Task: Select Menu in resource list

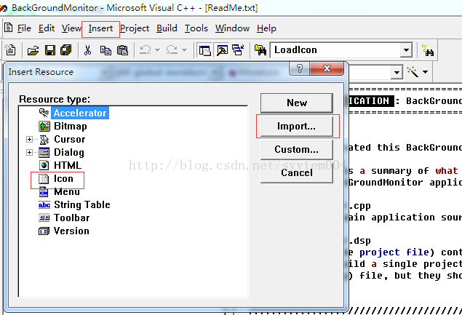Action: coord(67,192)
